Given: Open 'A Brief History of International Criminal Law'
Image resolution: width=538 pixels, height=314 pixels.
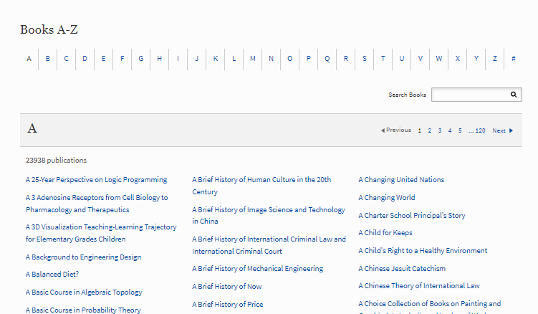Looking at the screenshot, I should click(269, 245).
